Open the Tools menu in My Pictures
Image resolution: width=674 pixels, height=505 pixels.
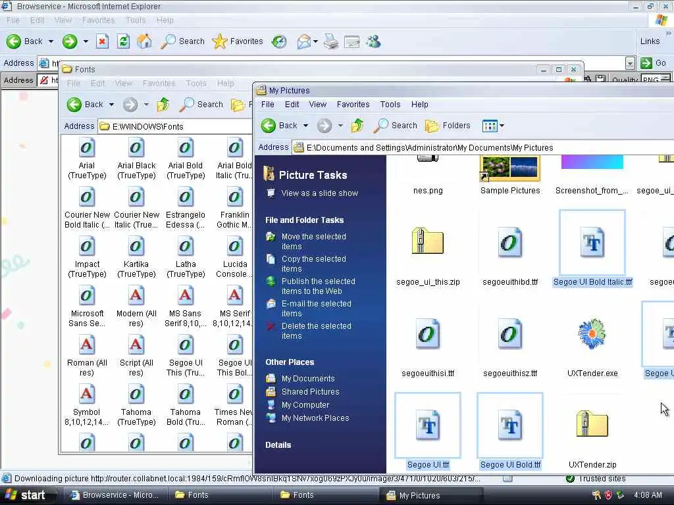[x=390, y=105]
